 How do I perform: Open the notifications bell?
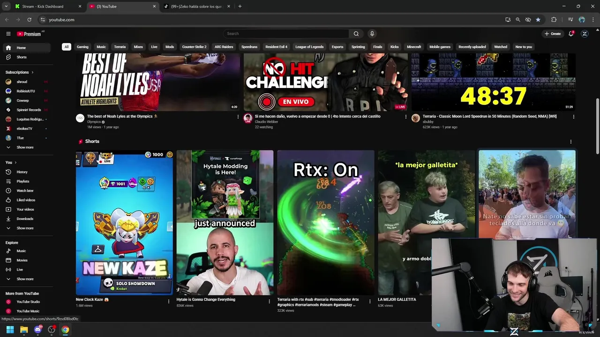tap(571, 34)
